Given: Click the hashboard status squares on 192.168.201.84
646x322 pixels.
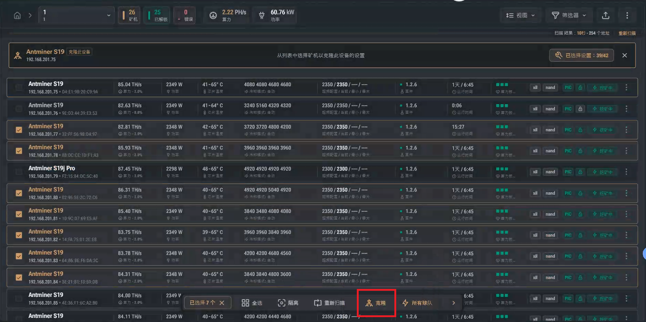Looking at the screenshot, I should 502,274.
